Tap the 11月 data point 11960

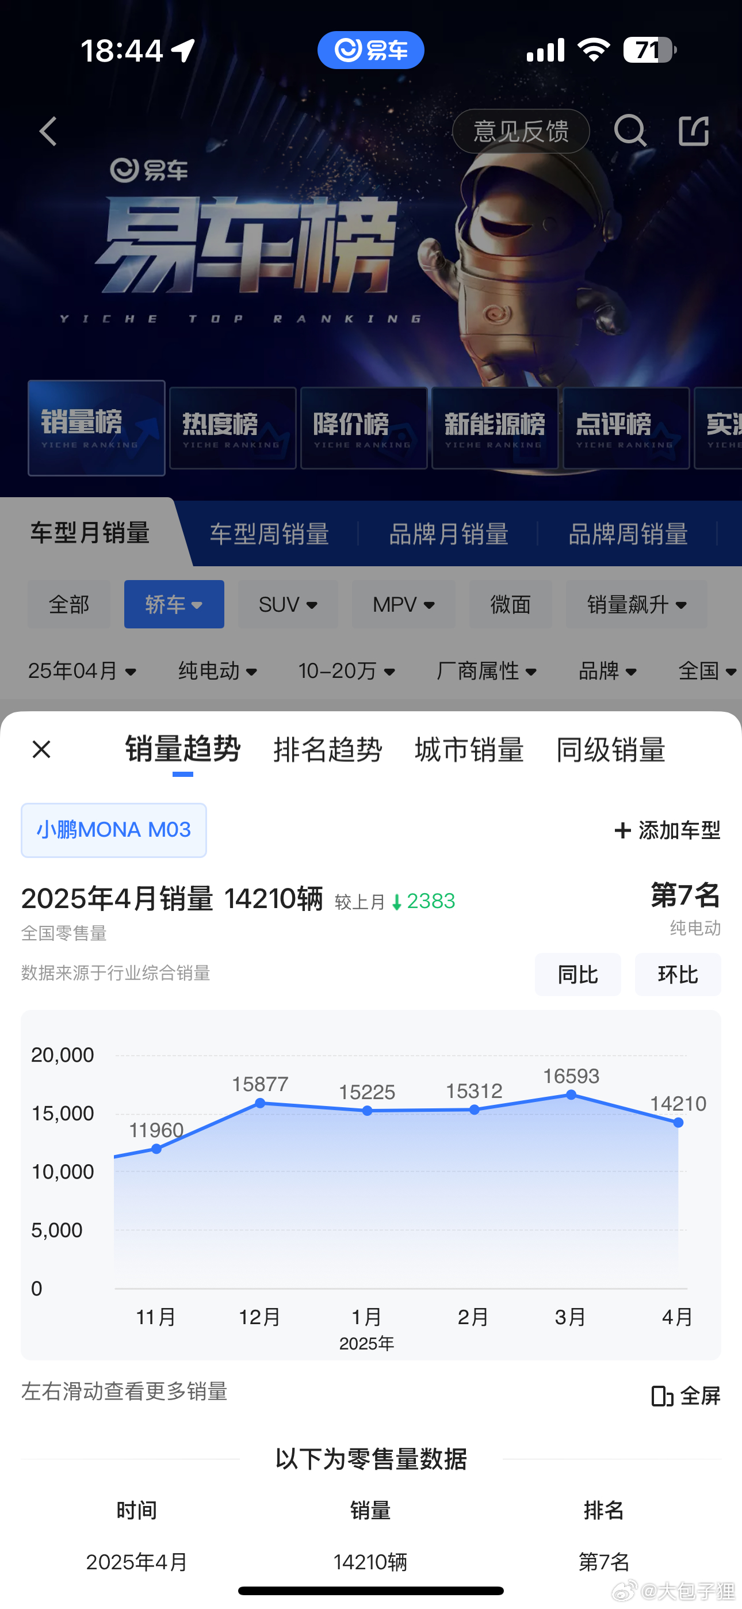click(157, 1149)
